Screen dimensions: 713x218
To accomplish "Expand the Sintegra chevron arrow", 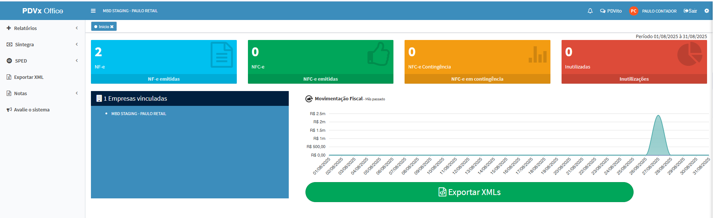I will coord(77,44).
